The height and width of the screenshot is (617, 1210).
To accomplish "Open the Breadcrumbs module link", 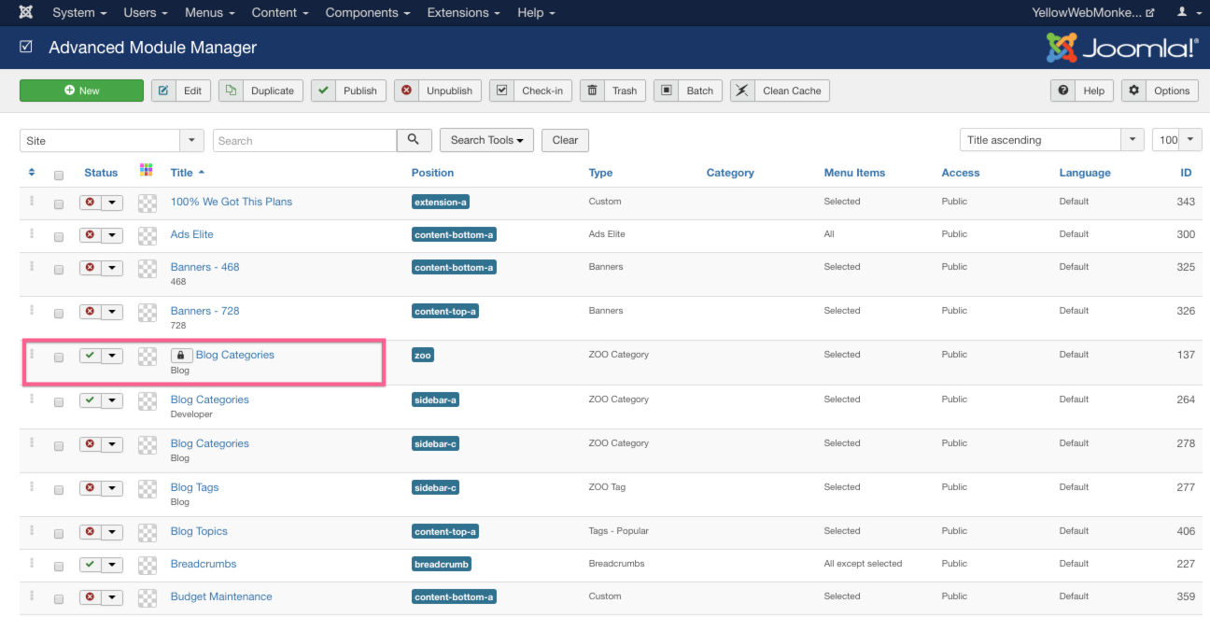I will point(204,564).
